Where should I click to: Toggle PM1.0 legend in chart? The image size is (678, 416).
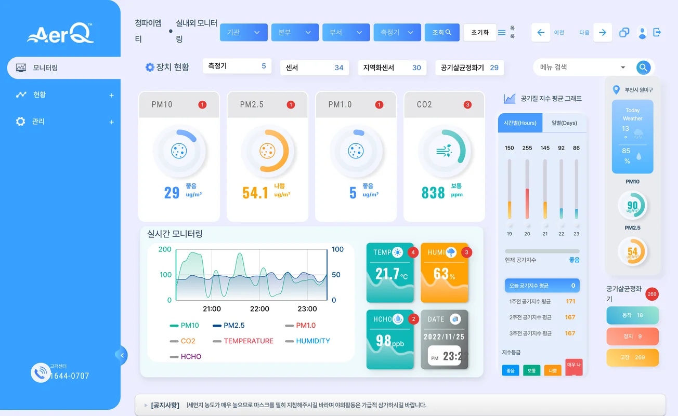[301, 326]
